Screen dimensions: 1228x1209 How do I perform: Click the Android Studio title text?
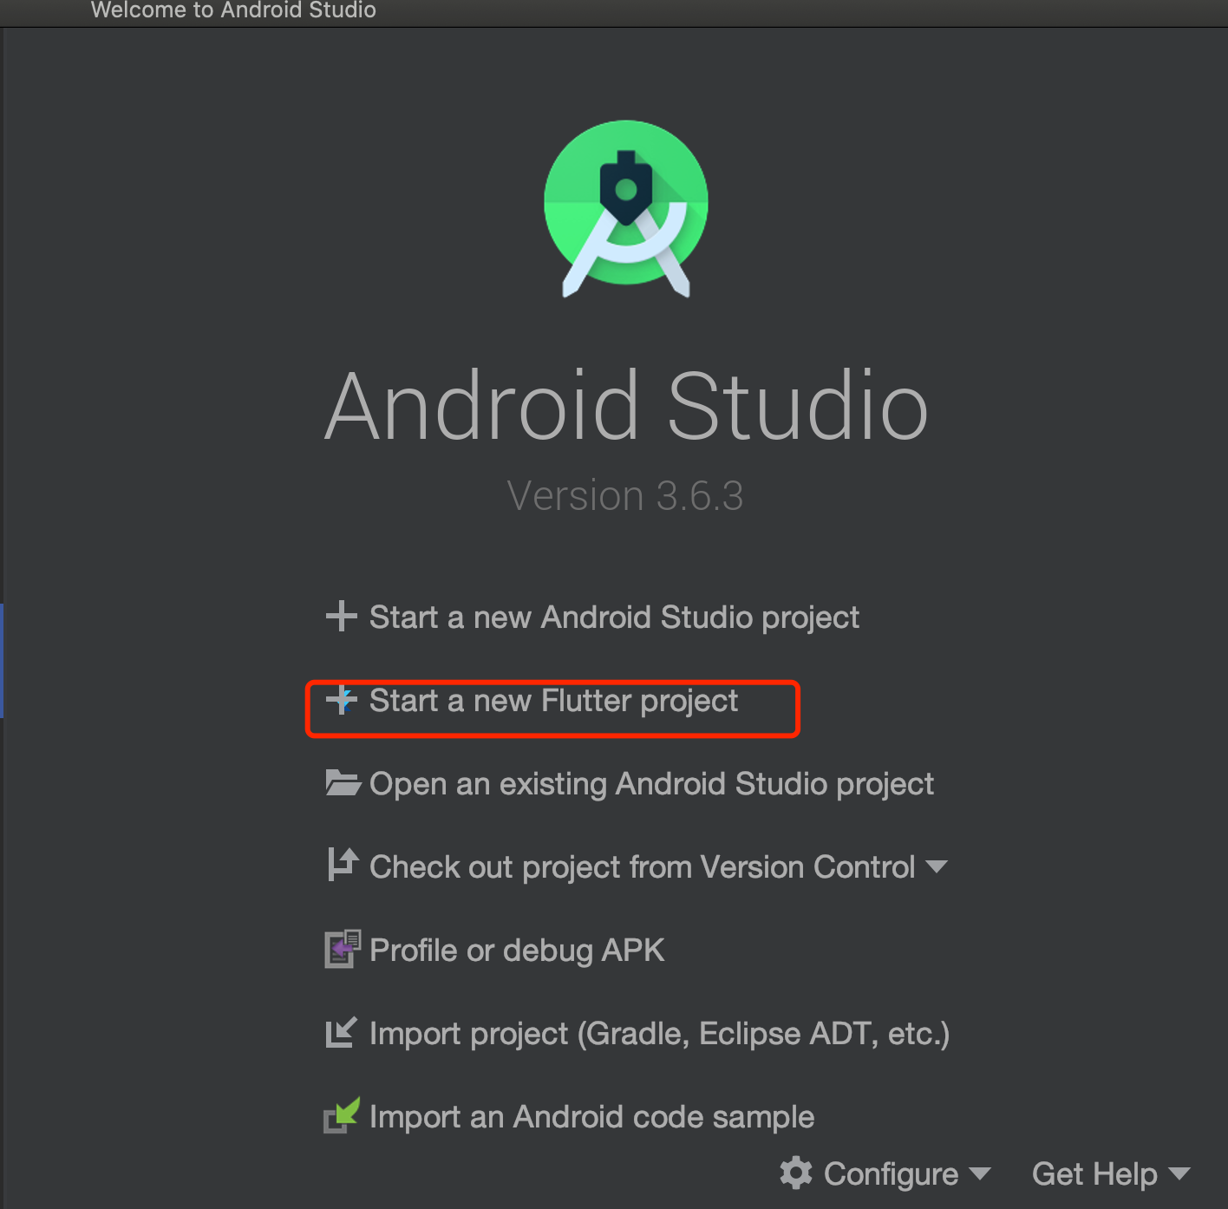pos(626,405)
